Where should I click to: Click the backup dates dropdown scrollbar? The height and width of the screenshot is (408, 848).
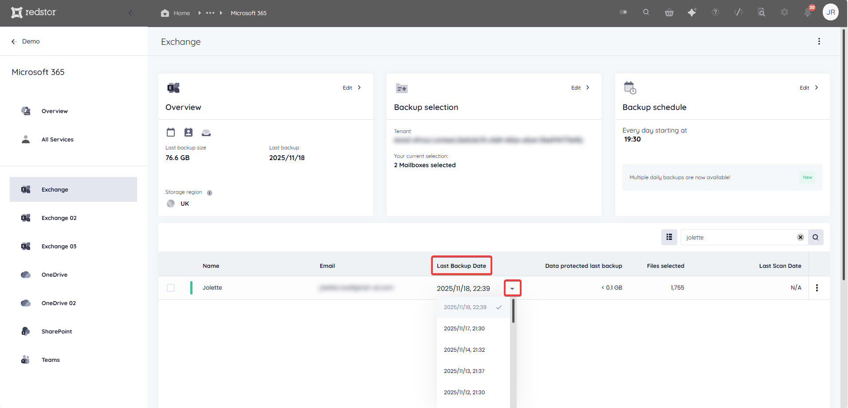click(x=513, y=311)
